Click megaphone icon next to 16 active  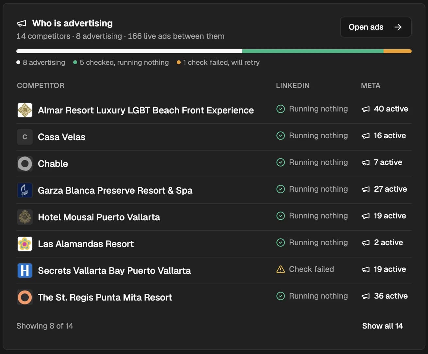(366, 136)
